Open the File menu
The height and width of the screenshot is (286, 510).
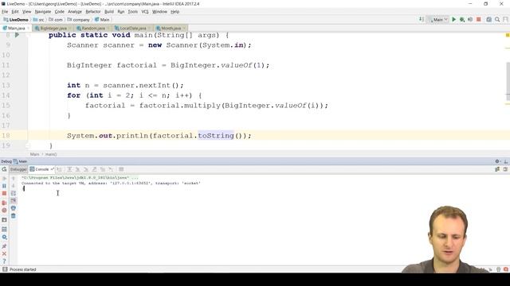[5, 12]
